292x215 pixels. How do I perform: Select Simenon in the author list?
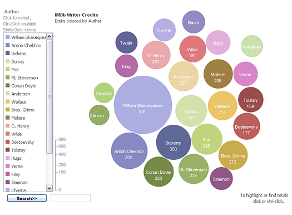[x=17, y=182]
